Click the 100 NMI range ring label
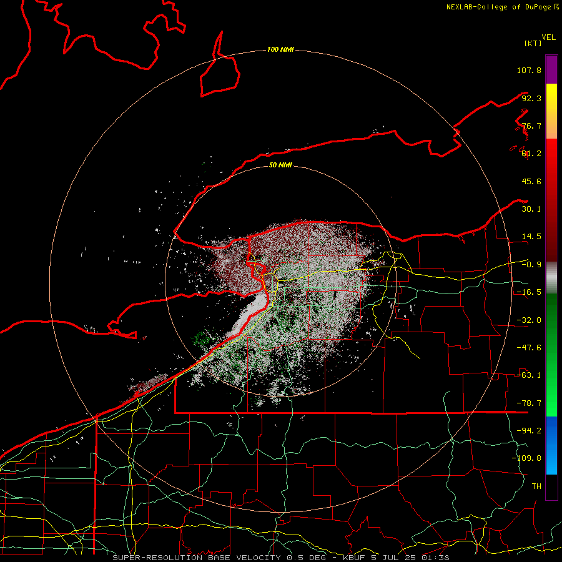The height and width of the screenshot is (562, 562). tap(280, 49)
